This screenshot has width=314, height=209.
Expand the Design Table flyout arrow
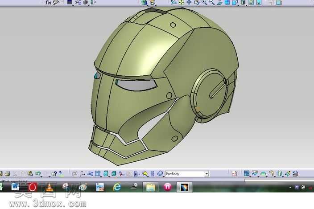(73, 5)
